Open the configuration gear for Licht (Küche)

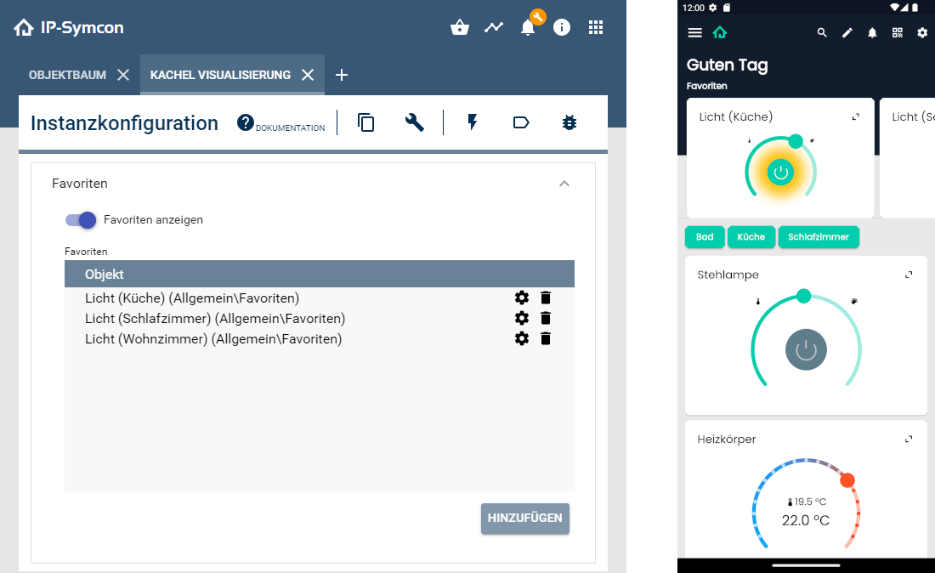click(521, 298)
